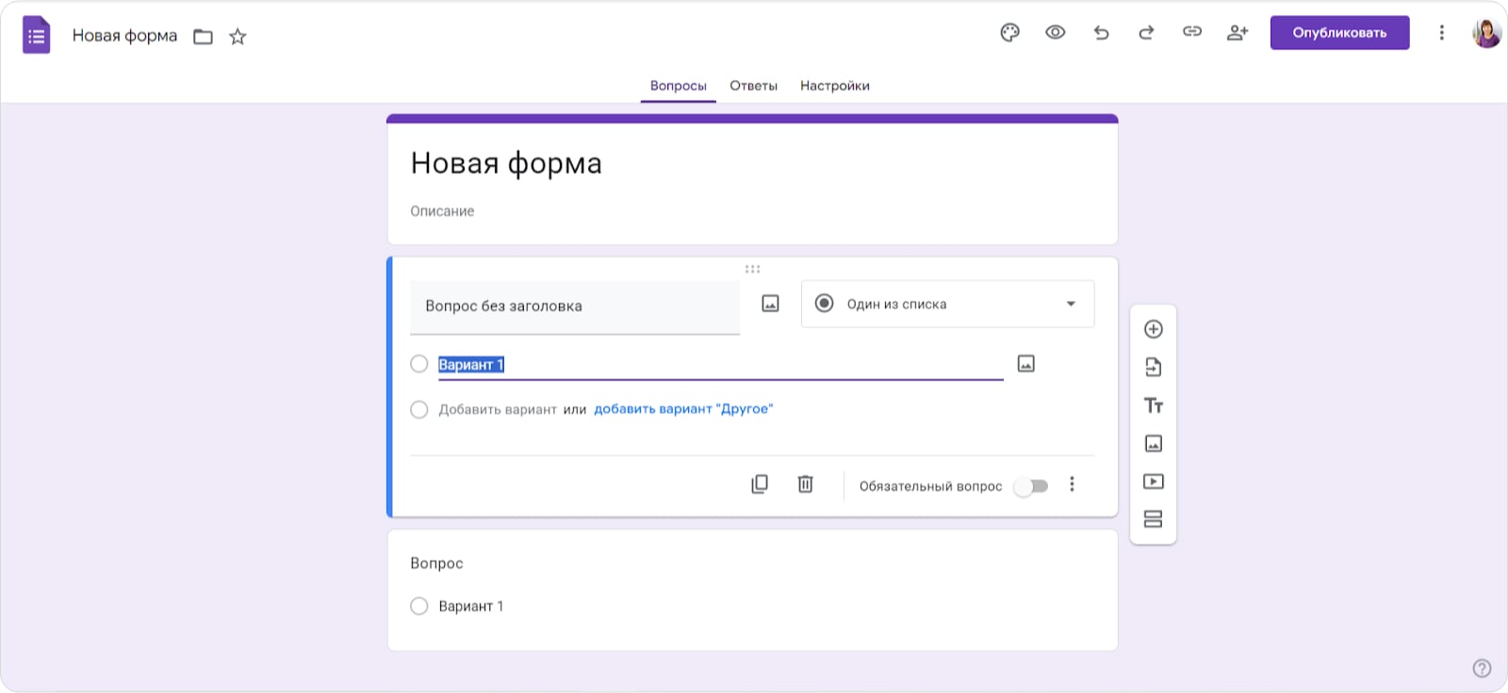This screenshot has height=693, width=1508.
Task: Publish the form with Опубликовать button
Action: (1339, 33)
